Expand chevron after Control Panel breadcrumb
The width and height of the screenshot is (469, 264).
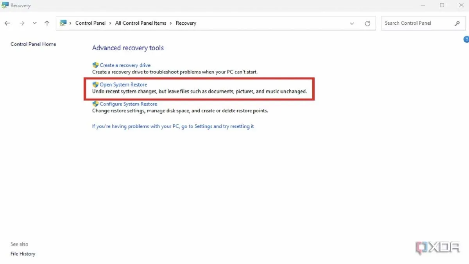pos(111,23)
